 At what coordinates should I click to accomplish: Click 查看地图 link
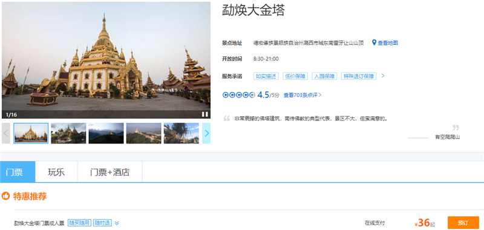point(388,43)
